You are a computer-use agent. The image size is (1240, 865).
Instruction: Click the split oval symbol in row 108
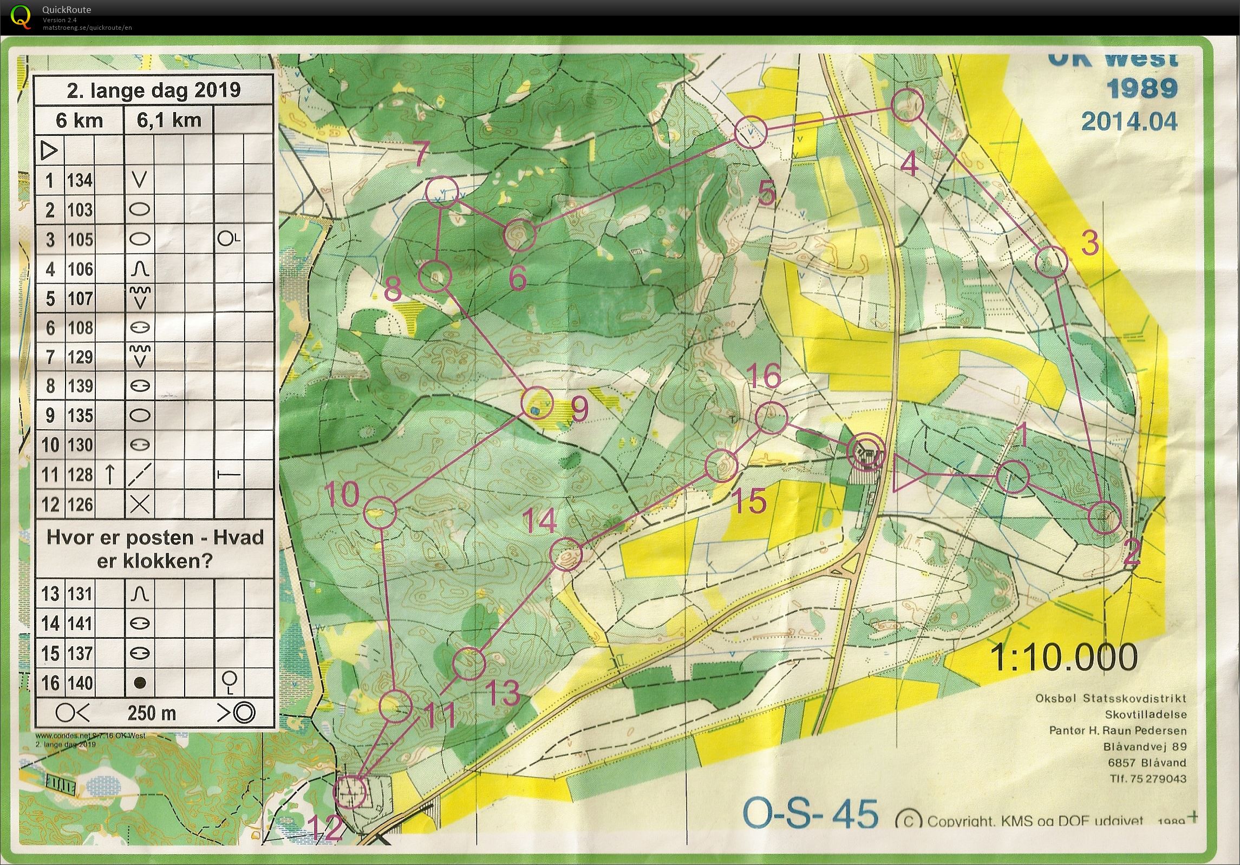click(x=140, y=327)
